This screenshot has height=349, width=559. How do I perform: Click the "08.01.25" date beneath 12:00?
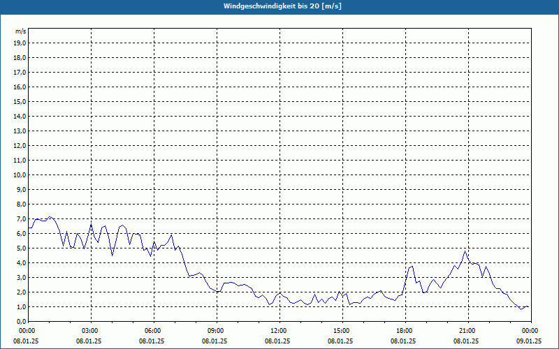click(x=277, y=341)
